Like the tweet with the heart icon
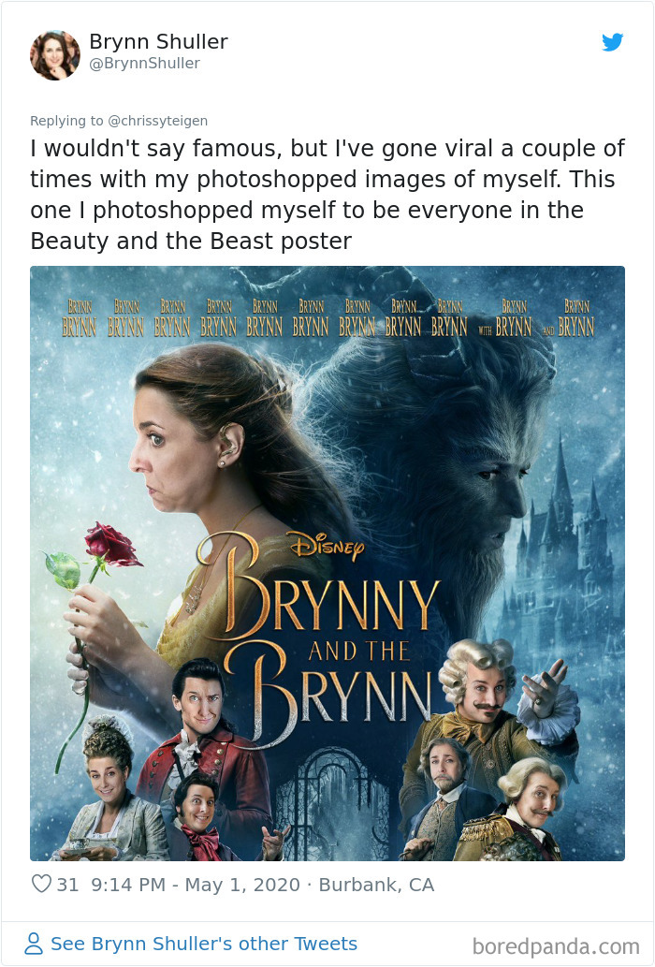The height and width of the screenshot is (967, 655). [41, 884]
